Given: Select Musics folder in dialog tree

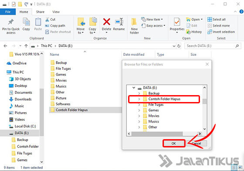Looking at the screenshot, I should tap(151, 121).
